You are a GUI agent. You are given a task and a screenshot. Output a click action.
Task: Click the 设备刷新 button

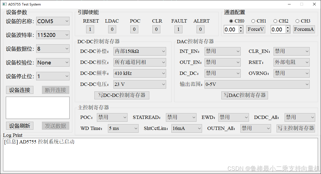[x=20, y=126]
